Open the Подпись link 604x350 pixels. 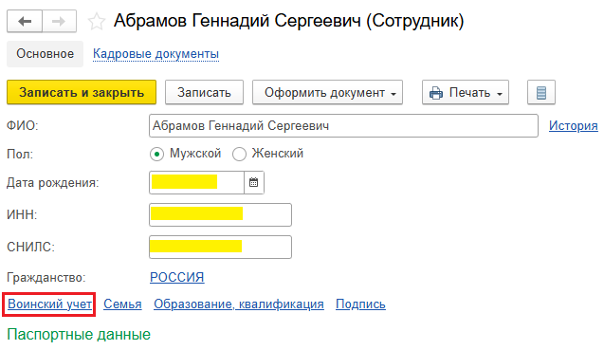tap(360, 304)
